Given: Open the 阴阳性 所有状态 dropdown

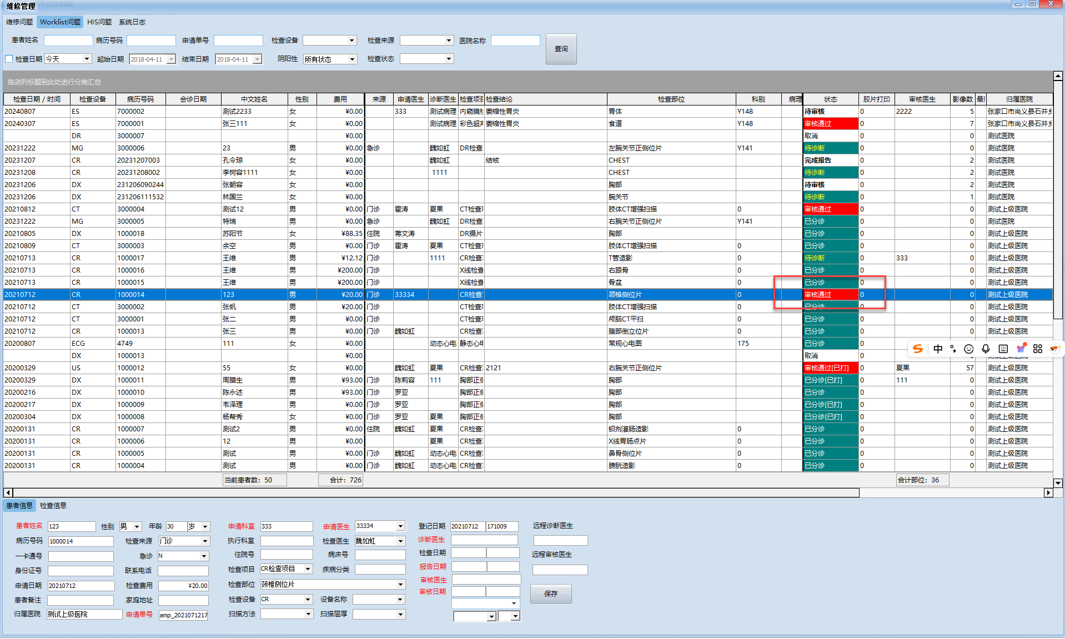Looking at the screenshot, I should tap(352, 59).
